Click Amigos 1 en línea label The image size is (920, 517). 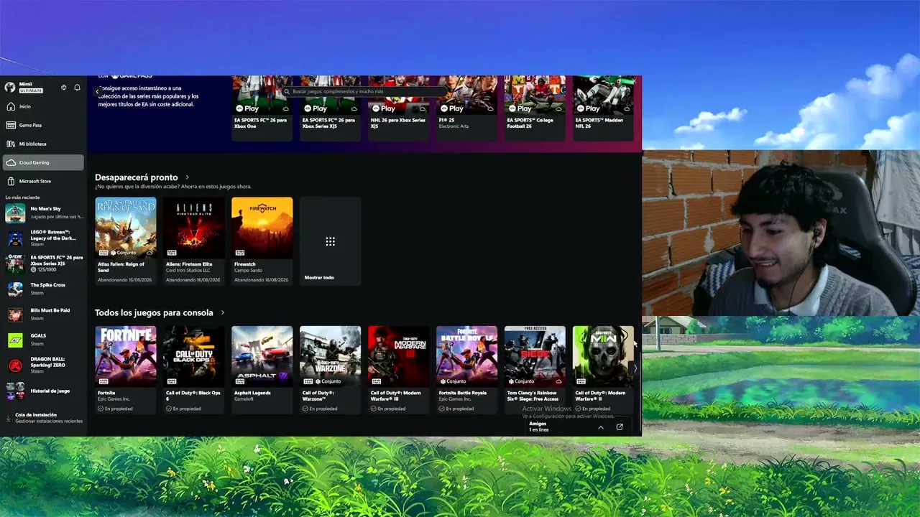coord(539,427)
